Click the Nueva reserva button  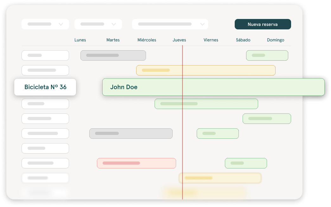[263, 24]
